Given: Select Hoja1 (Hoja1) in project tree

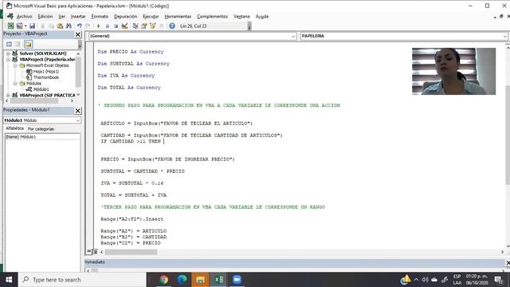Looking at the screenshot, I should point(46,71).
